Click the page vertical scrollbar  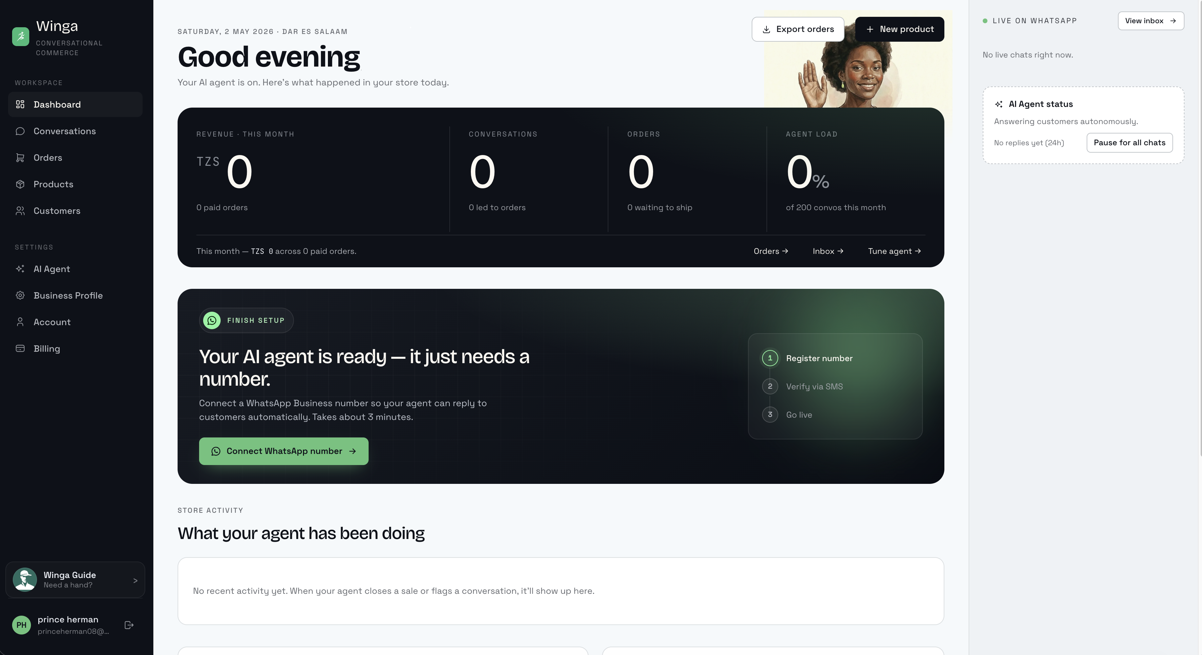(x=1200, y=229)
